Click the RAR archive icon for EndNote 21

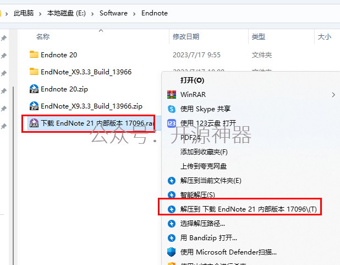point(34,123)
